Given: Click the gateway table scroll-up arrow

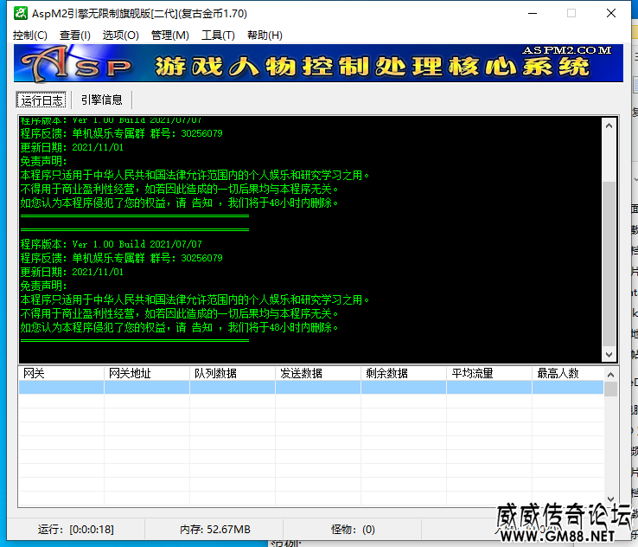Looking at the screenshot, I should click(610, 375).
